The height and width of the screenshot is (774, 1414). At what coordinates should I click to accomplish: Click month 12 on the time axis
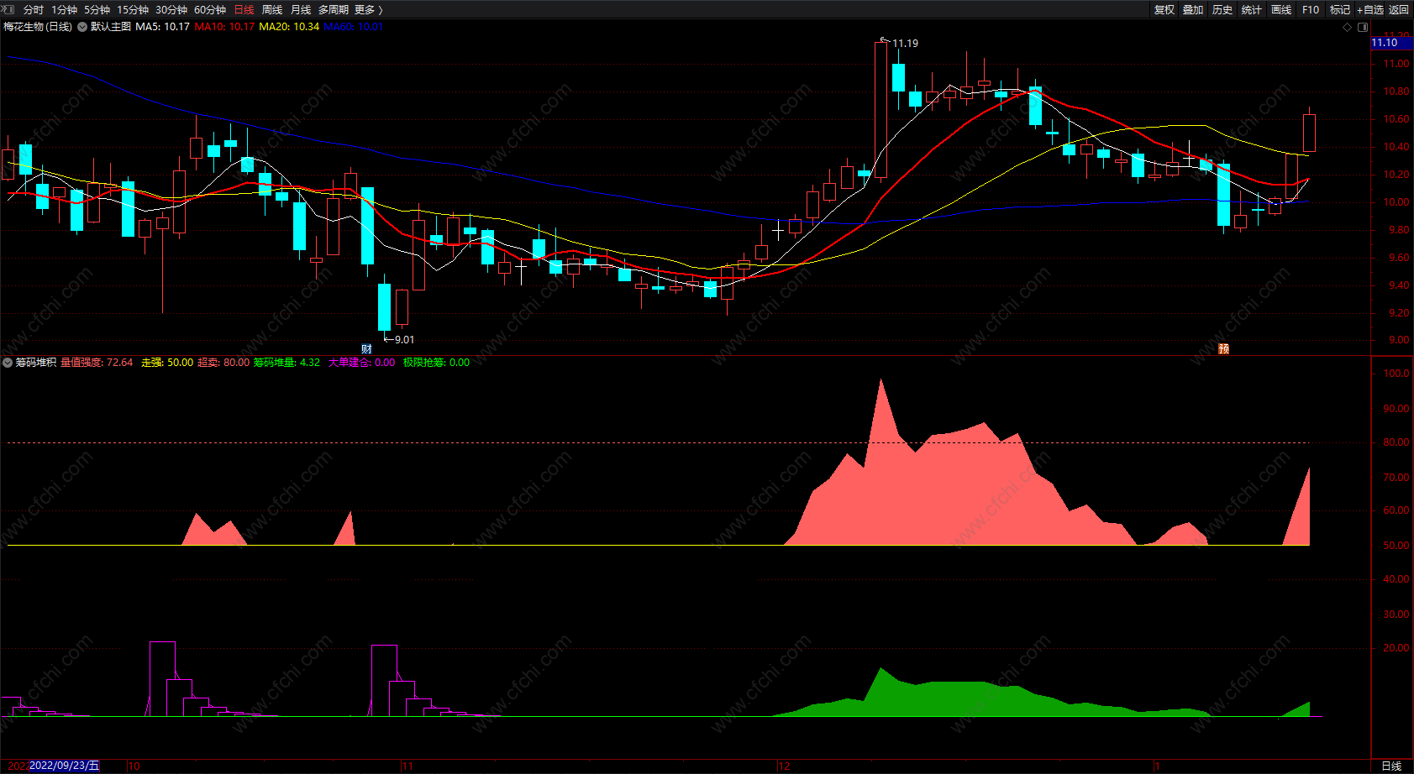coord(784,766)
